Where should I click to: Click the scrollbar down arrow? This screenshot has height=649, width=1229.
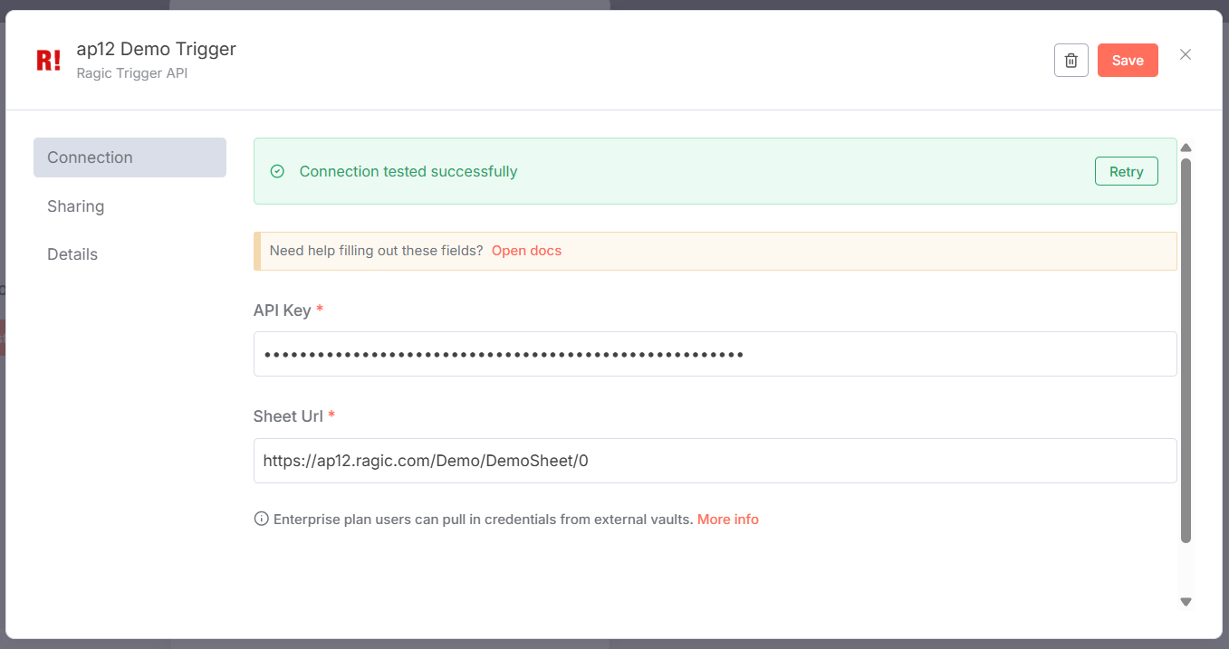(1186, 601)
